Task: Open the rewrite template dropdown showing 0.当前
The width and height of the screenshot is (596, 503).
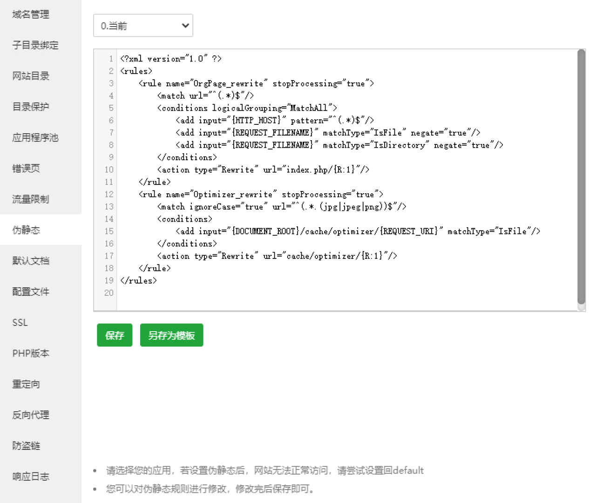Action: coord(143,26)
